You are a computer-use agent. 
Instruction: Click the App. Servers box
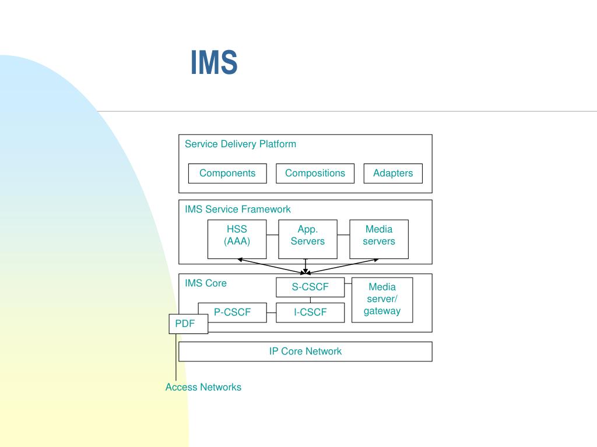(308, 239)
